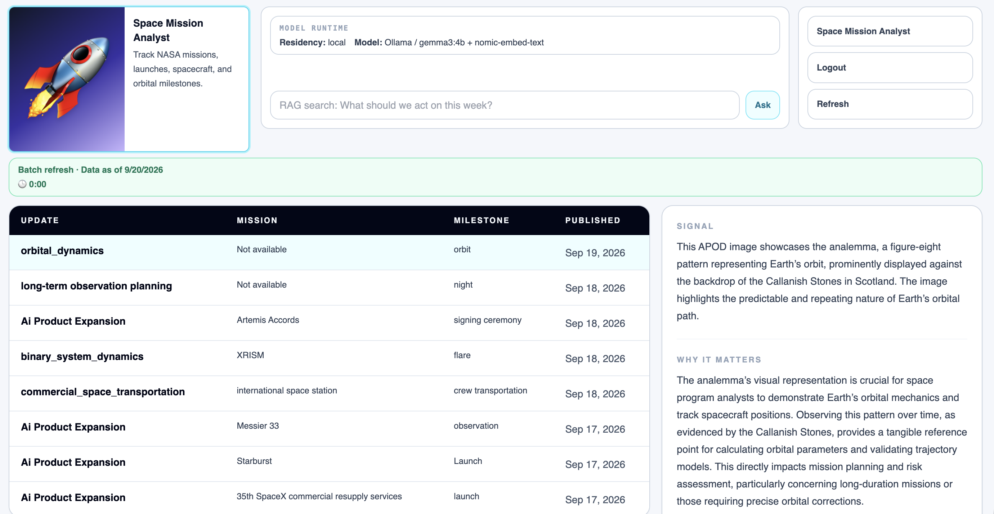The height and width of the screenshot is (514, 994).
Task: Click the PUBLISHED column header
Action: coord(592,220)
